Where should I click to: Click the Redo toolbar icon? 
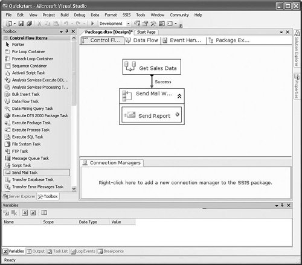coord(78,24)
